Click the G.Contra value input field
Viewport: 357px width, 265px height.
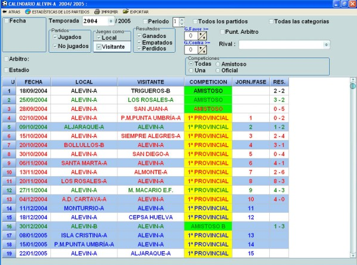click(x=191, y=50)
